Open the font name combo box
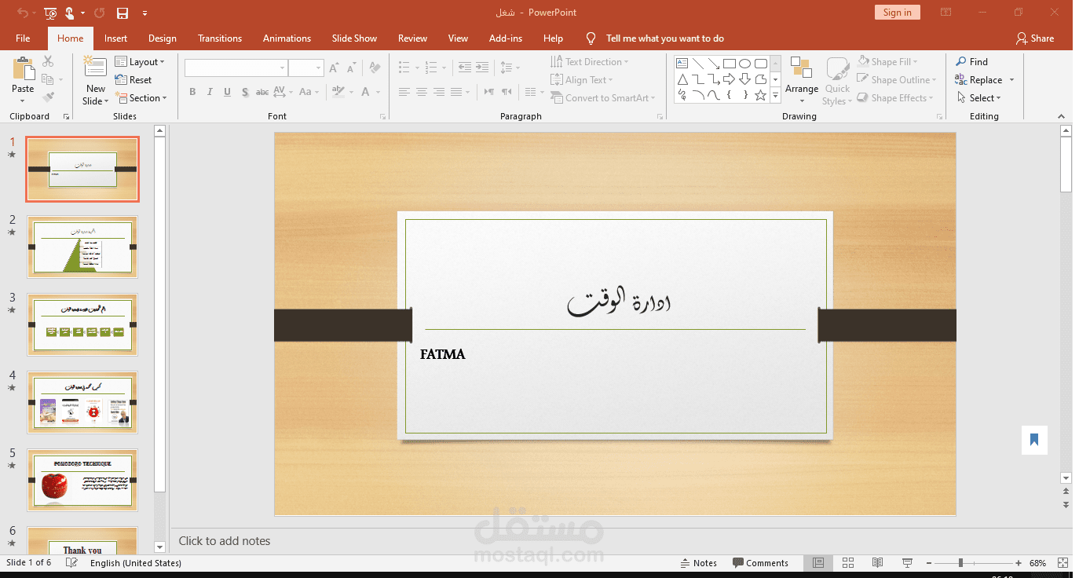This screenshot has height=578, width=1079. click(236, 68)
